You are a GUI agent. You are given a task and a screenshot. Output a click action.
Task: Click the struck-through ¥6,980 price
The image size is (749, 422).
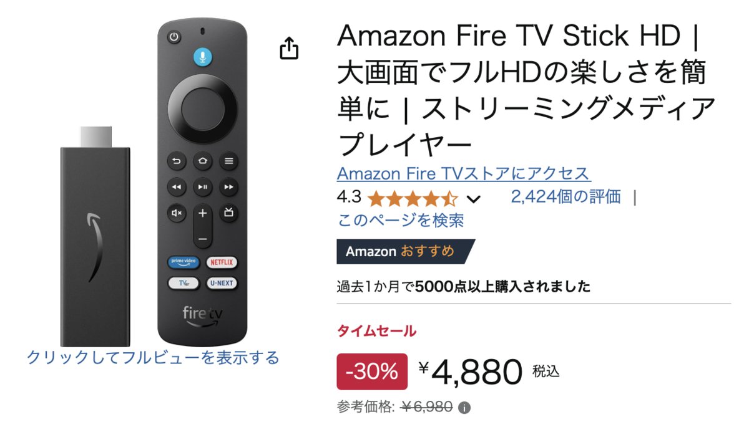tap(427, 408)
